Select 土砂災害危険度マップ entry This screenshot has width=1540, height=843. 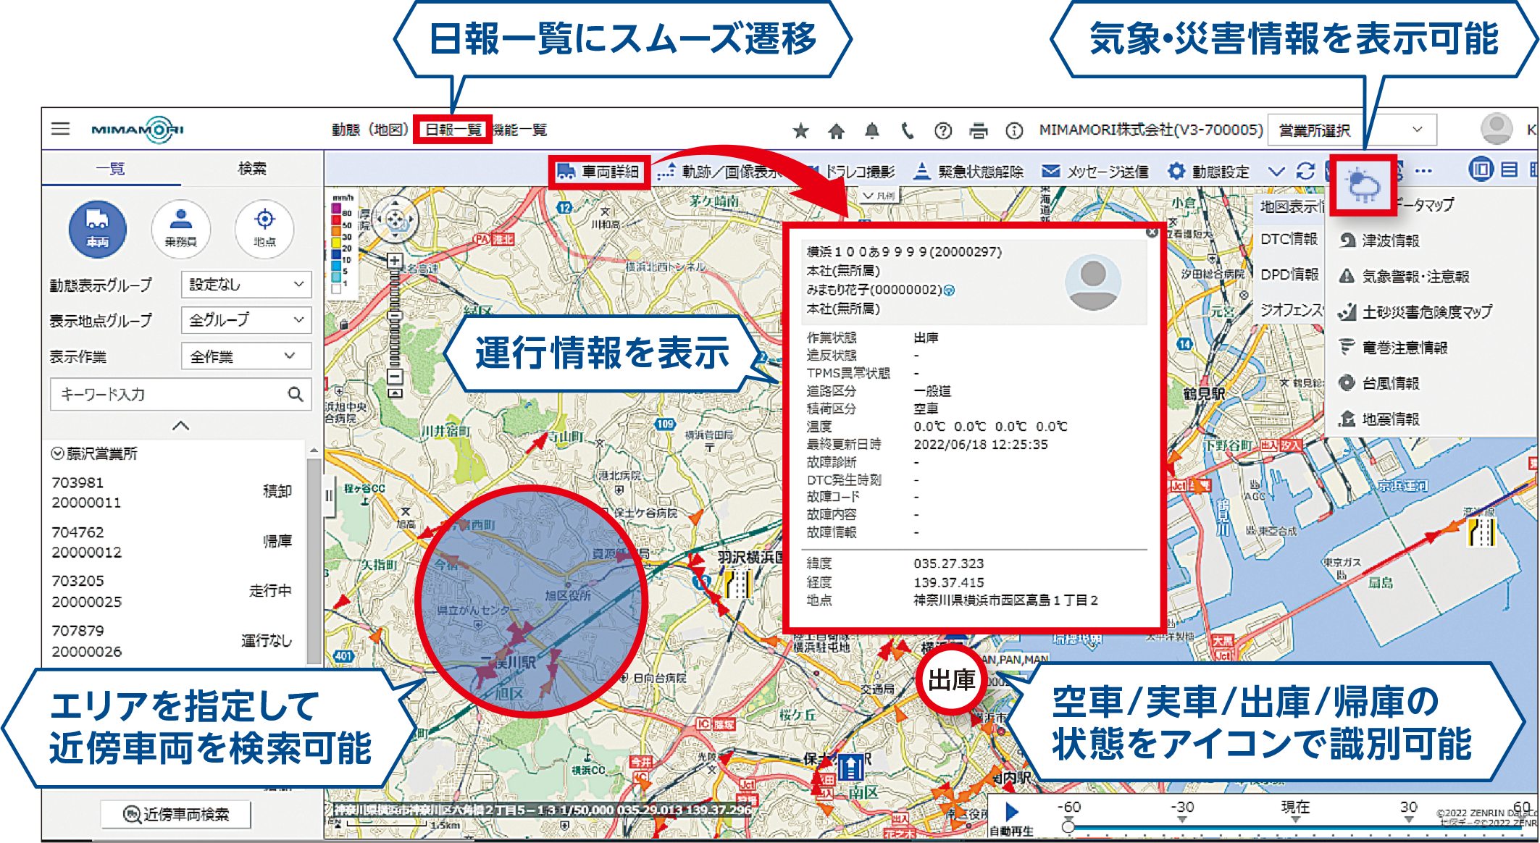1415,312
